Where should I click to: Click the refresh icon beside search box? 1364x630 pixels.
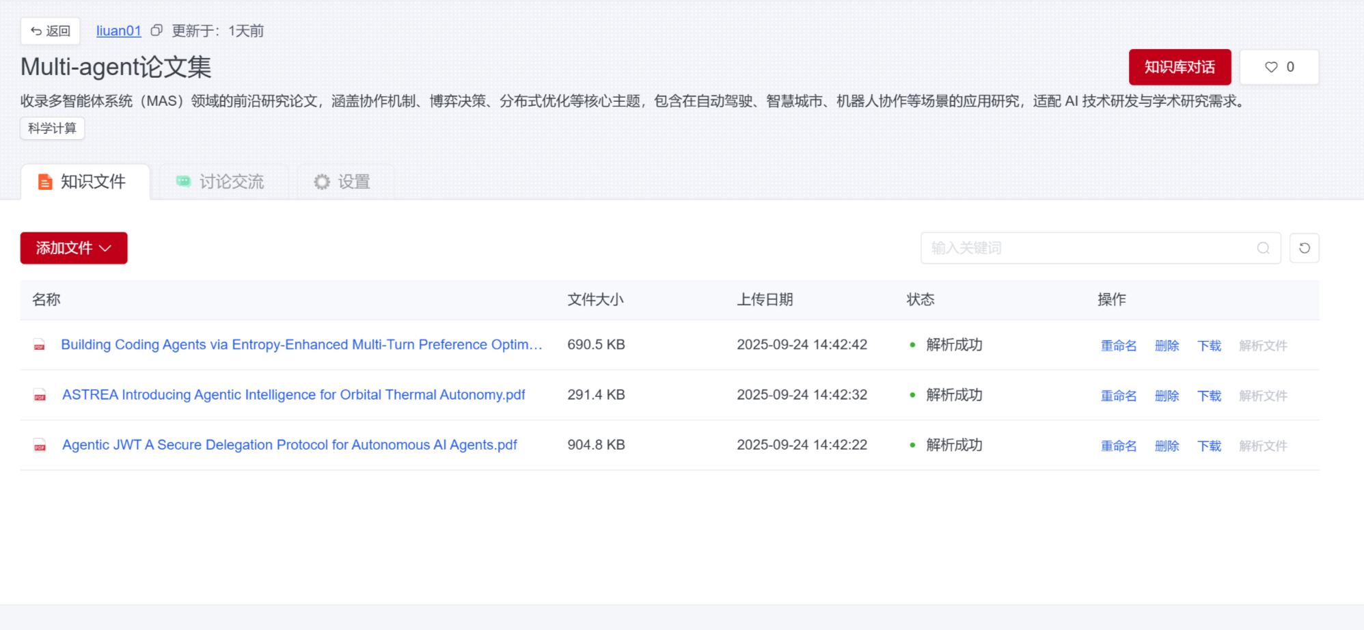(1304, 248)
